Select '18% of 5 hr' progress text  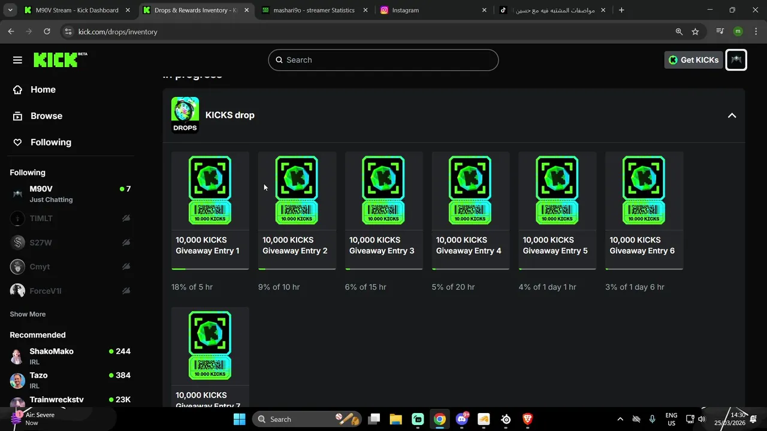pyautogui.click(x=192, y=287)
